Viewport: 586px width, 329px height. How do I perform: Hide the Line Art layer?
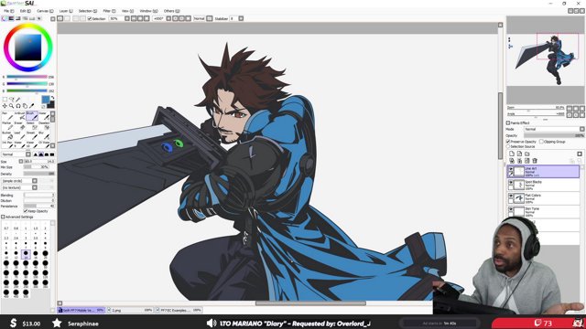point(511,169)
